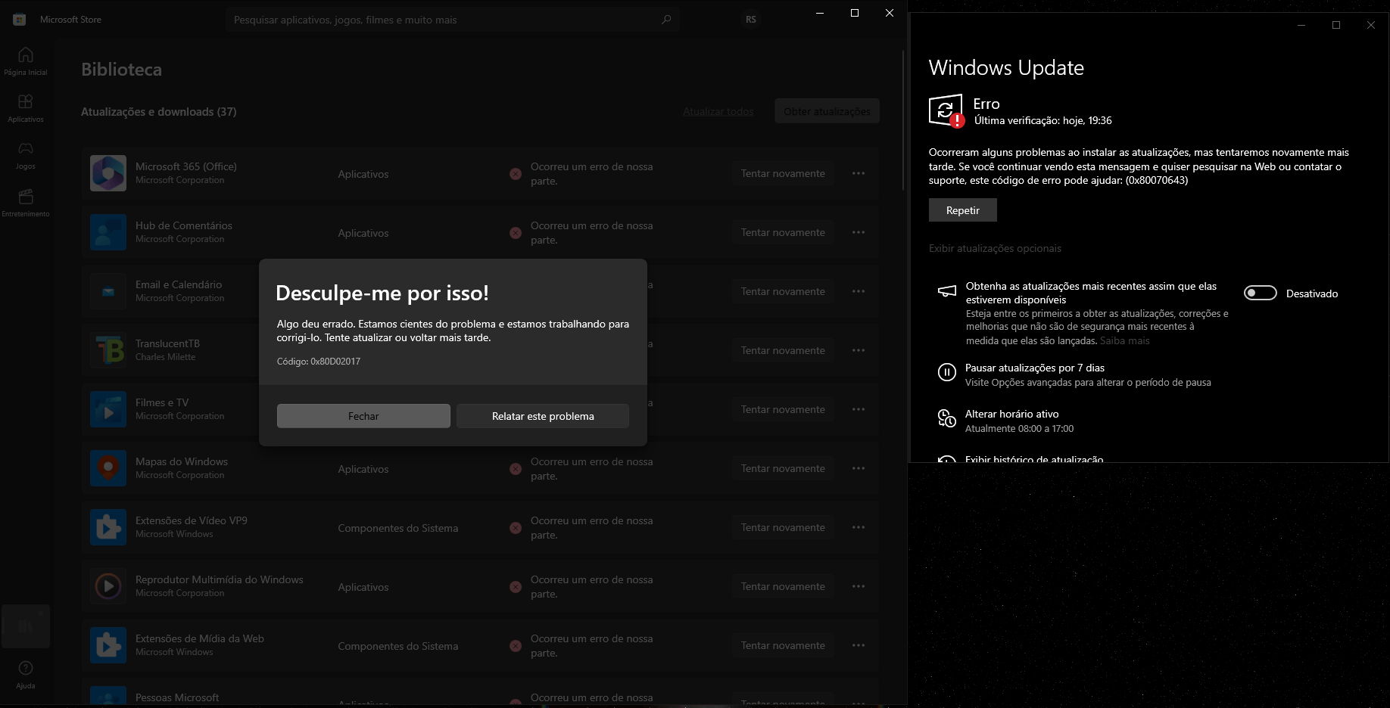Screen dimensions: 1390x708
Task: Click the search magnifier icon in Store
Action: point(666,20)
